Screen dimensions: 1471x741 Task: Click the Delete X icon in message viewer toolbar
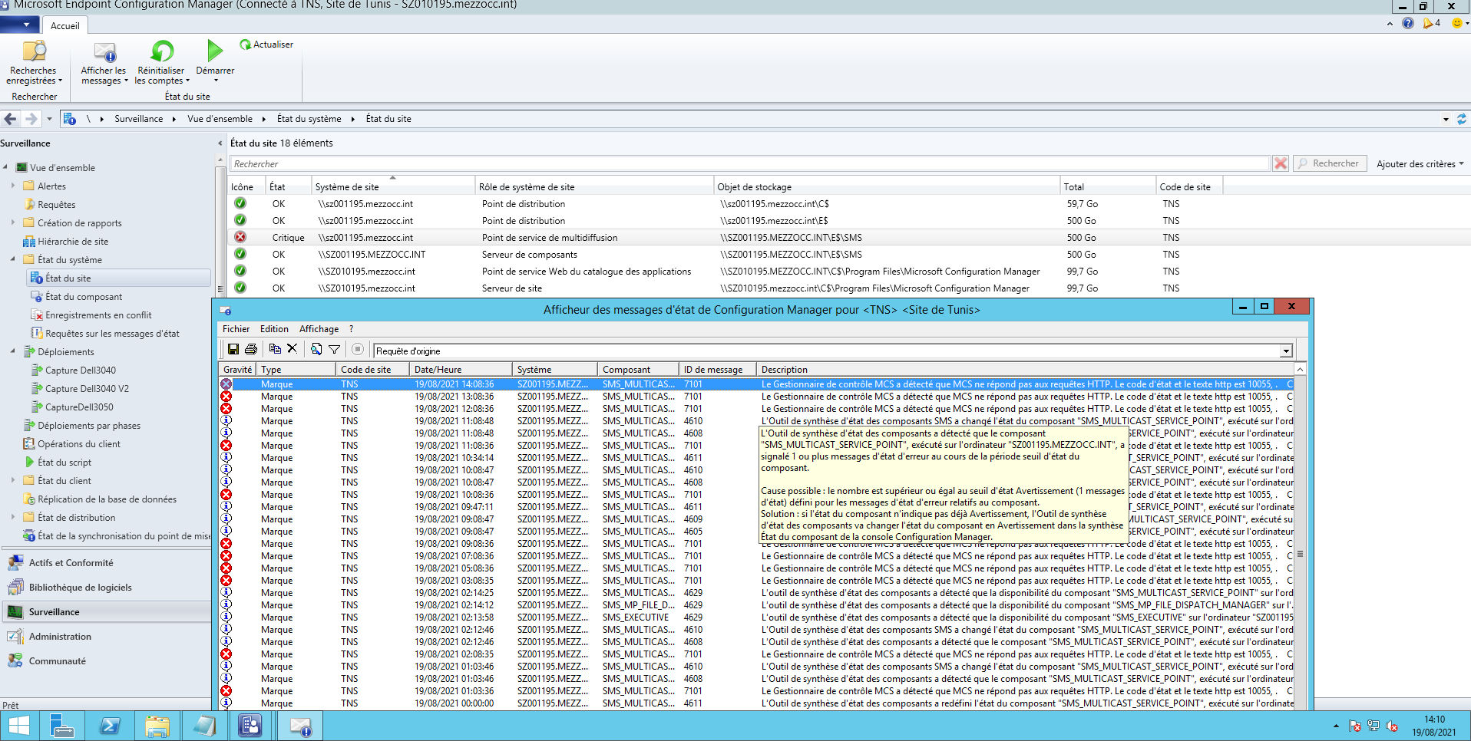click(x=293, y=349)
